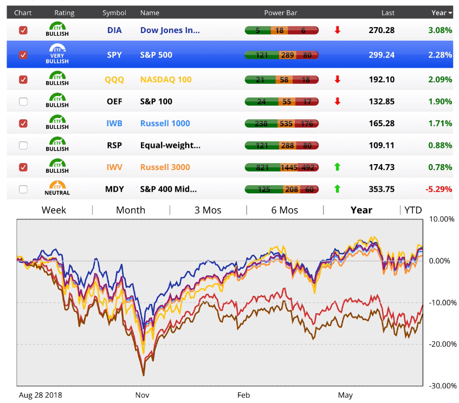Click the OEF Bullish rating icon
The width and height of the screenshot is (459, 403).
click(57, 101)
